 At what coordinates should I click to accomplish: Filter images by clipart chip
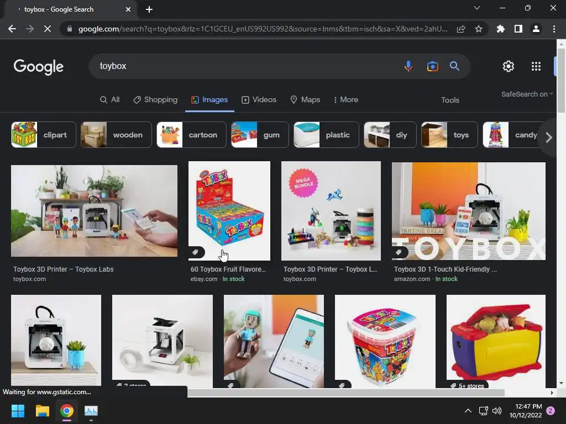[x=44, y=135]
